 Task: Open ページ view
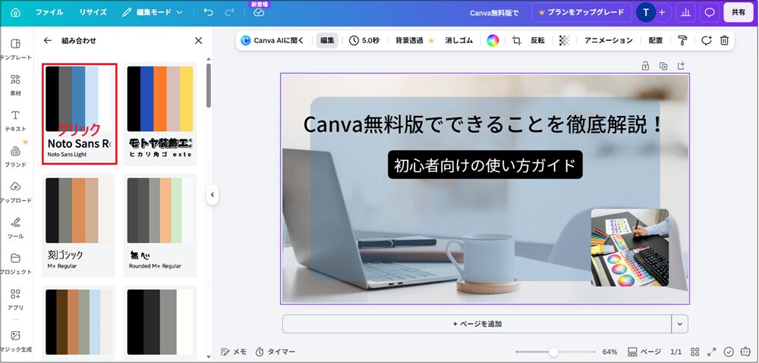pyautogui.click(x=644, y=352)
